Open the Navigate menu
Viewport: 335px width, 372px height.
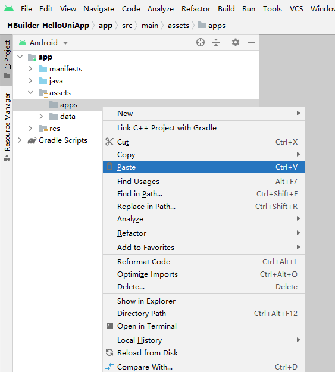coord(99,9)
